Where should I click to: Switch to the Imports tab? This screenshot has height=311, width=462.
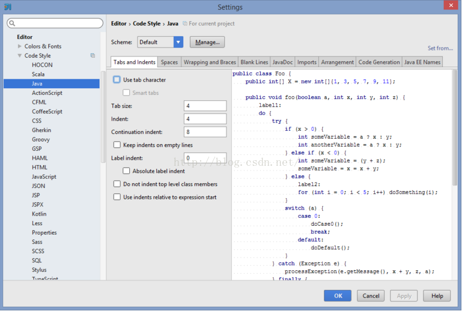307,62
